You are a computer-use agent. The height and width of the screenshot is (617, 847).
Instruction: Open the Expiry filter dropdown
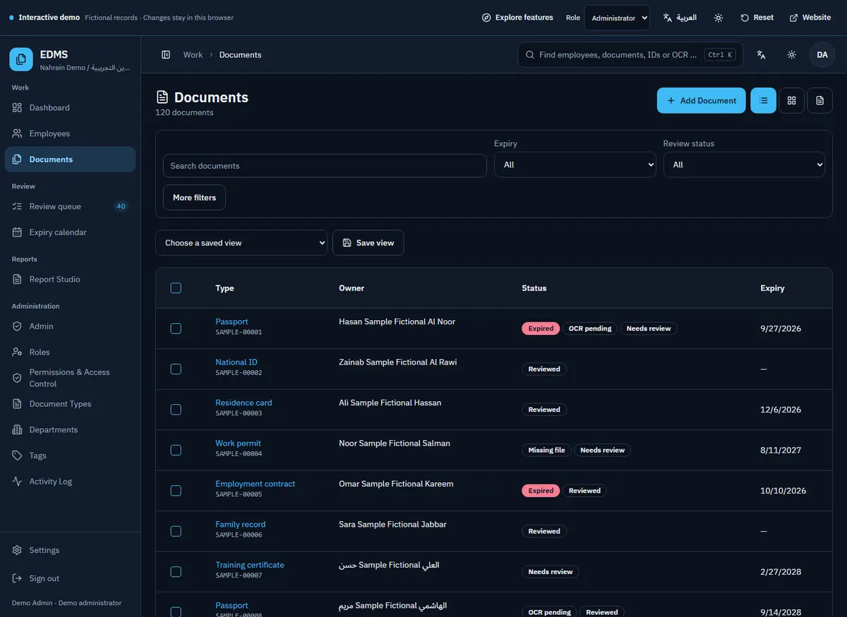point(575,165)
